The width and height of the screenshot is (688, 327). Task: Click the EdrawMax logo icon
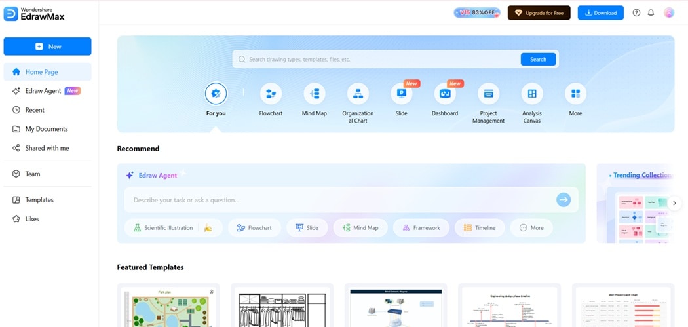pos(10,14)
